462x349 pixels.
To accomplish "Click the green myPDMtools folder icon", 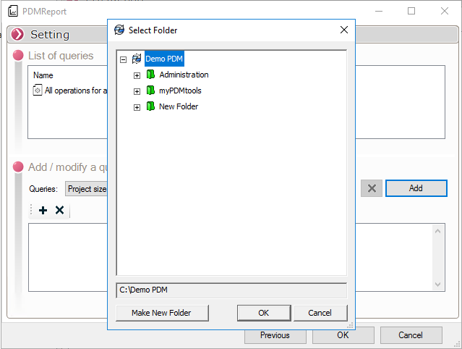I will coord(150,91).
